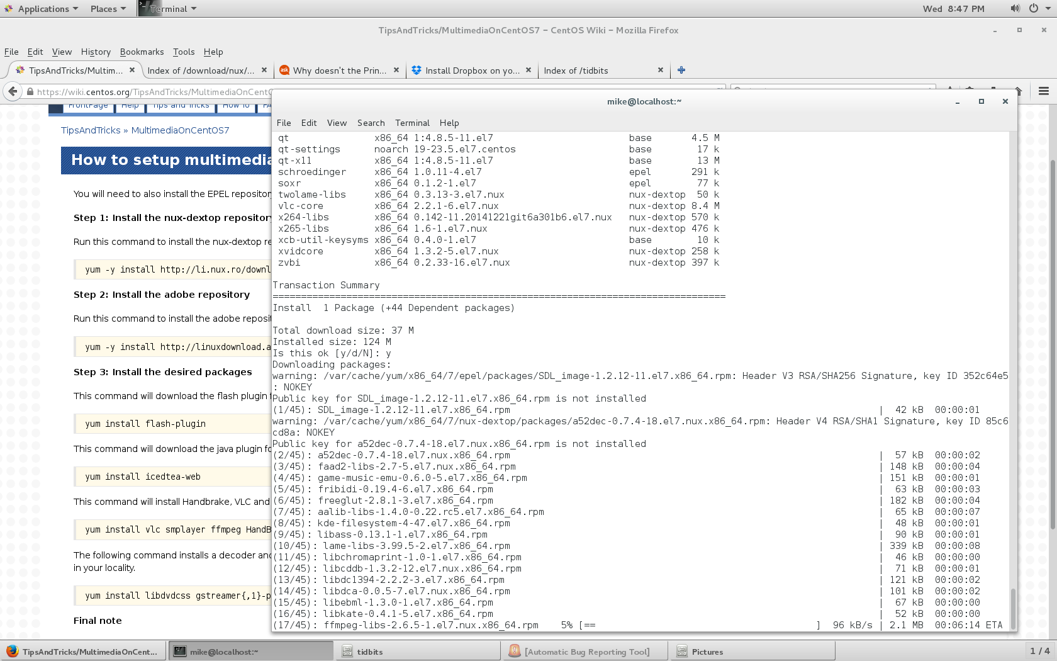Expand the Places menu
Screen dimensions: 1057x661
pyautogui.click(x=108, y=9)
